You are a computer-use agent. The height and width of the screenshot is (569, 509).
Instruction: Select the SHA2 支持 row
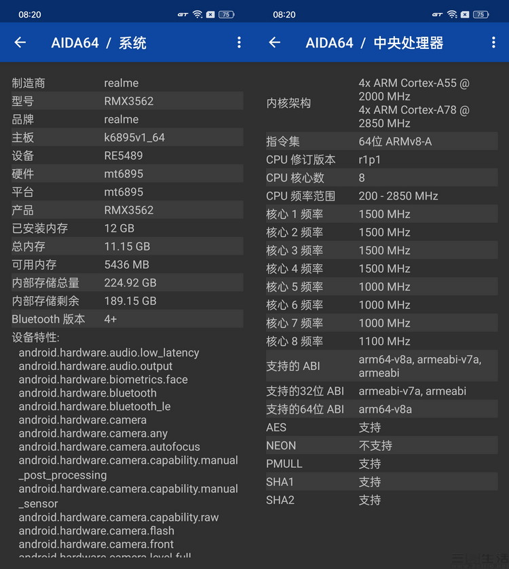tap(381, 500)
